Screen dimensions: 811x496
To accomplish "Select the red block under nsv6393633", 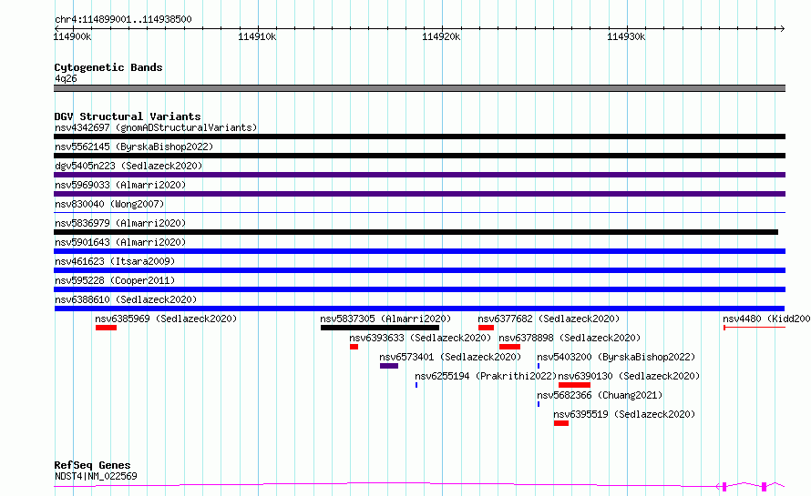I will tap(354, 347).
